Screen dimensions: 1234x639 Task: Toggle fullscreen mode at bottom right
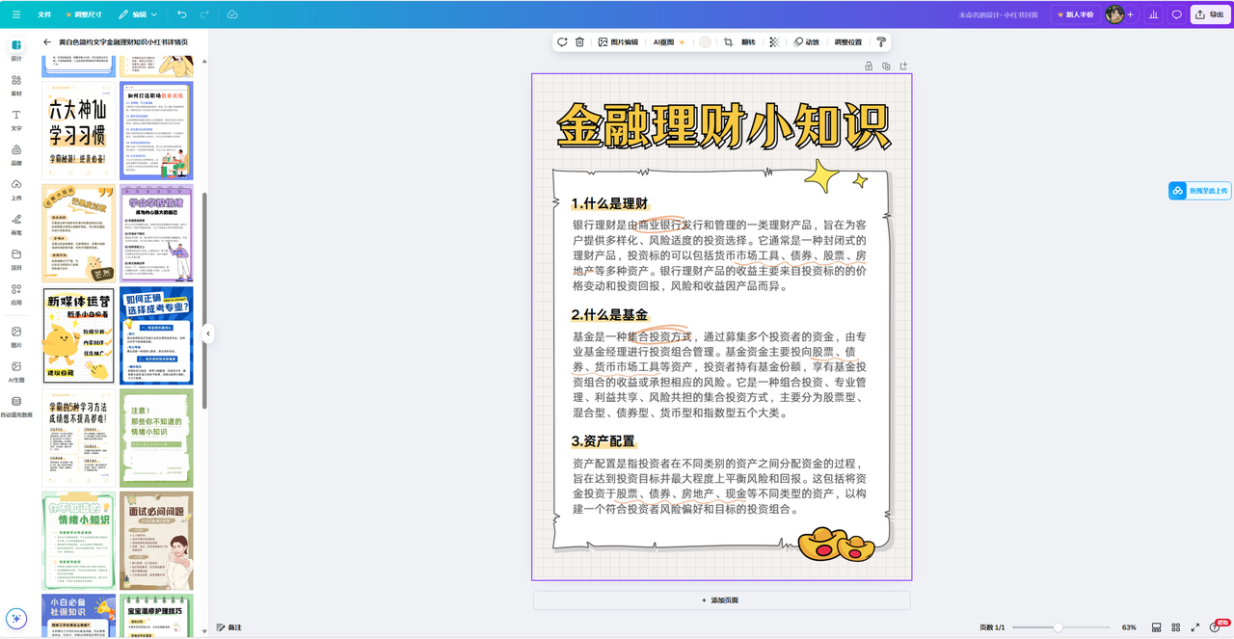(x=1195, y=627)
